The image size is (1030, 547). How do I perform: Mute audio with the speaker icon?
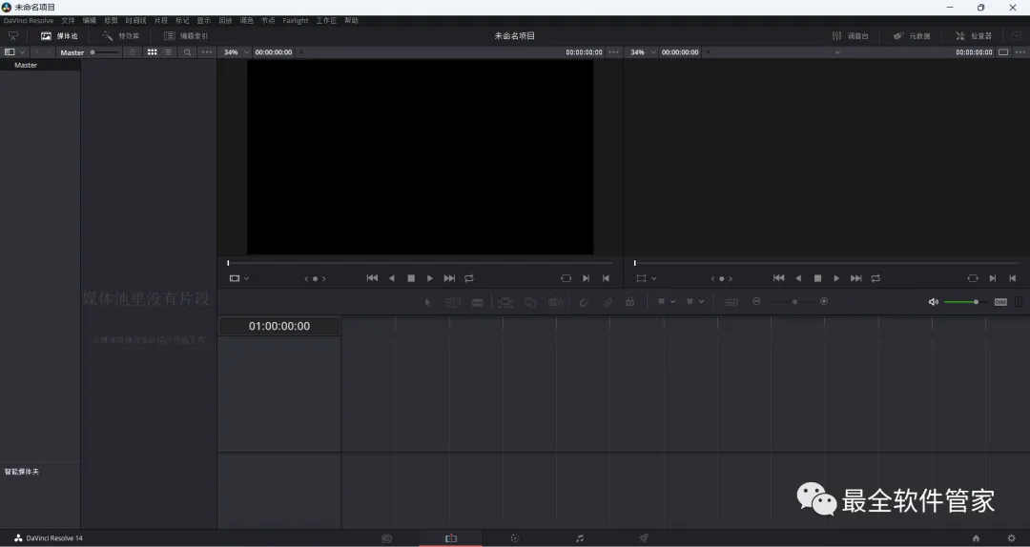click(933, 302)
